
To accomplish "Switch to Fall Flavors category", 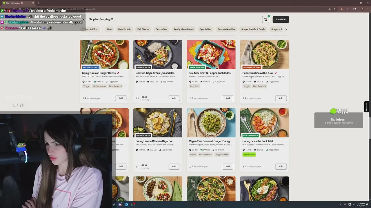I will point(143,29).
